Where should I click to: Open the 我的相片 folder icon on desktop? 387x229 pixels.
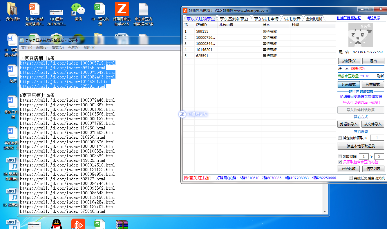13,12
